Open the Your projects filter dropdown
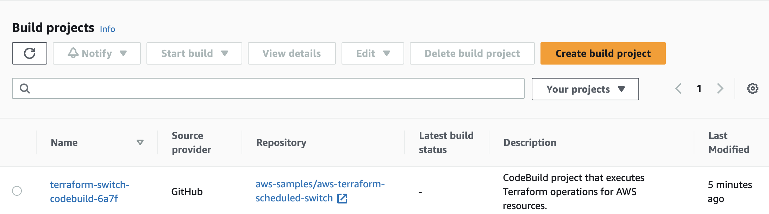Image resolution: width=769 pixels, height=214 pixels. coord(585,89)
